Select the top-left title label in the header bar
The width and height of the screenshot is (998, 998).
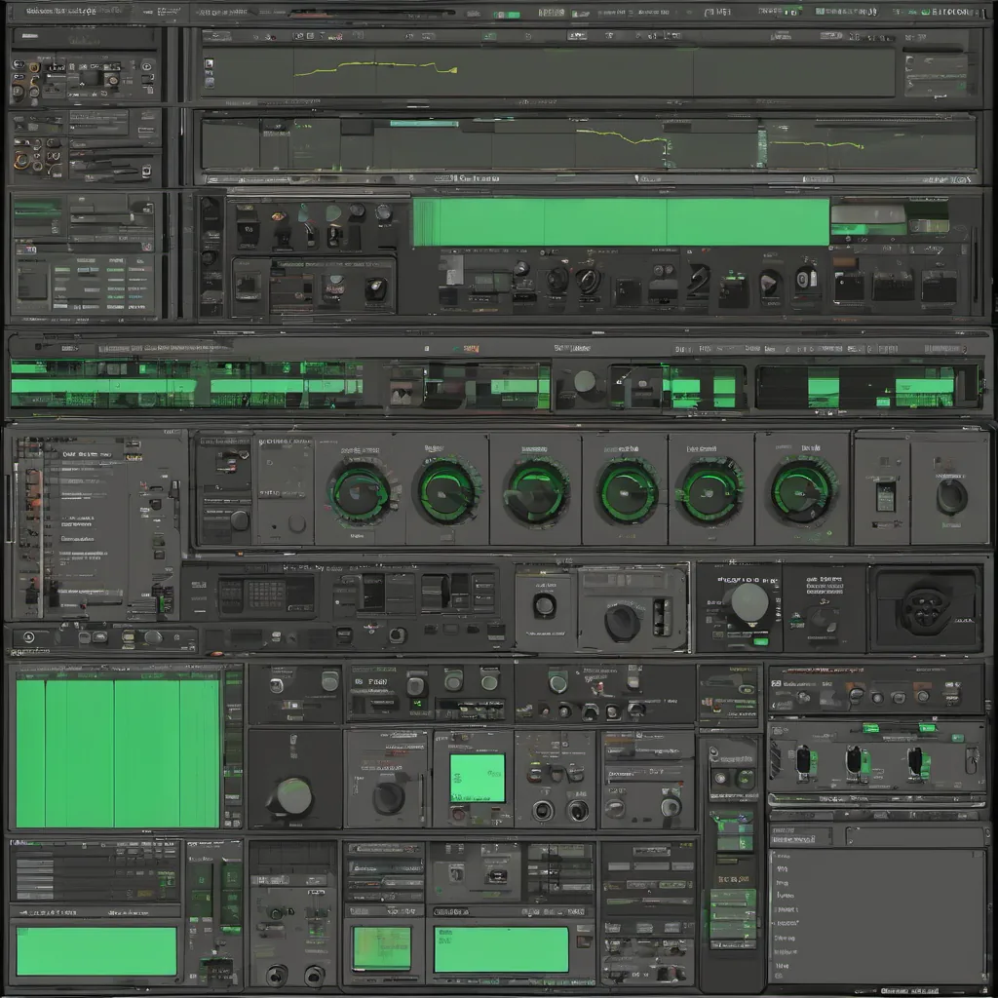tap(60, 11)
